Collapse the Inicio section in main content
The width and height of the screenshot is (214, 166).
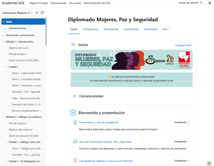(73, 45)
